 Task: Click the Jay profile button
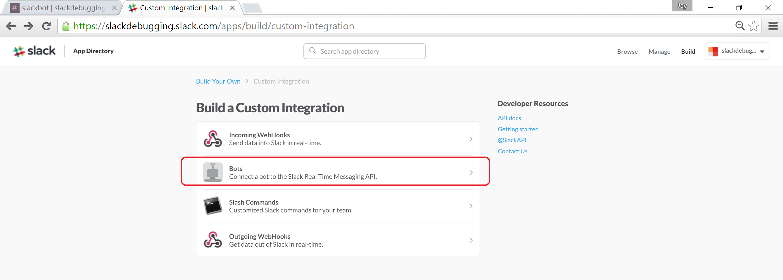(682, 6)
